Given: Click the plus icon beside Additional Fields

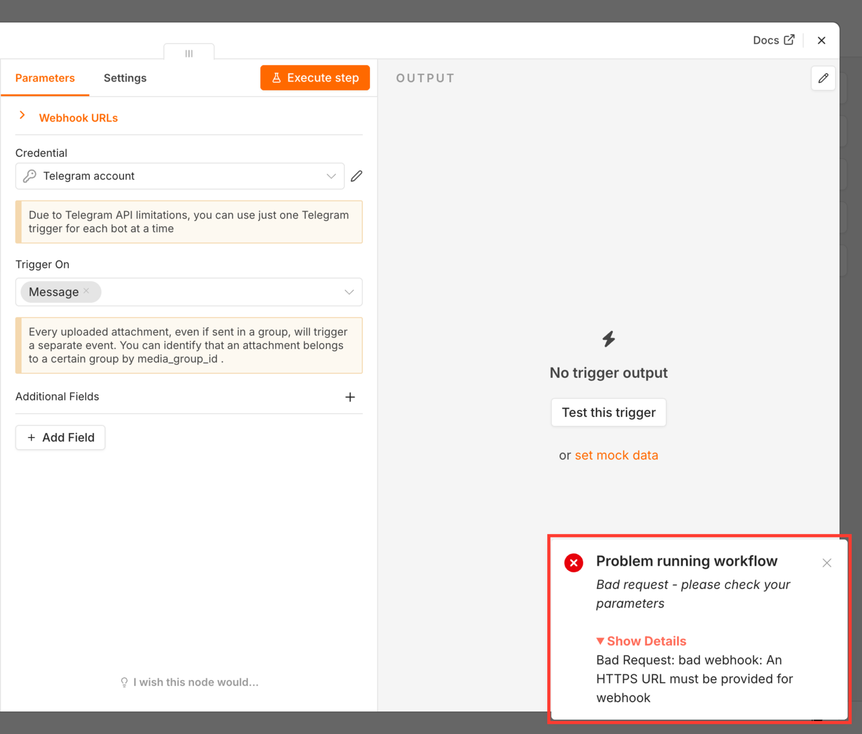Looking at the screenshot, I should (x=350, y=397).
